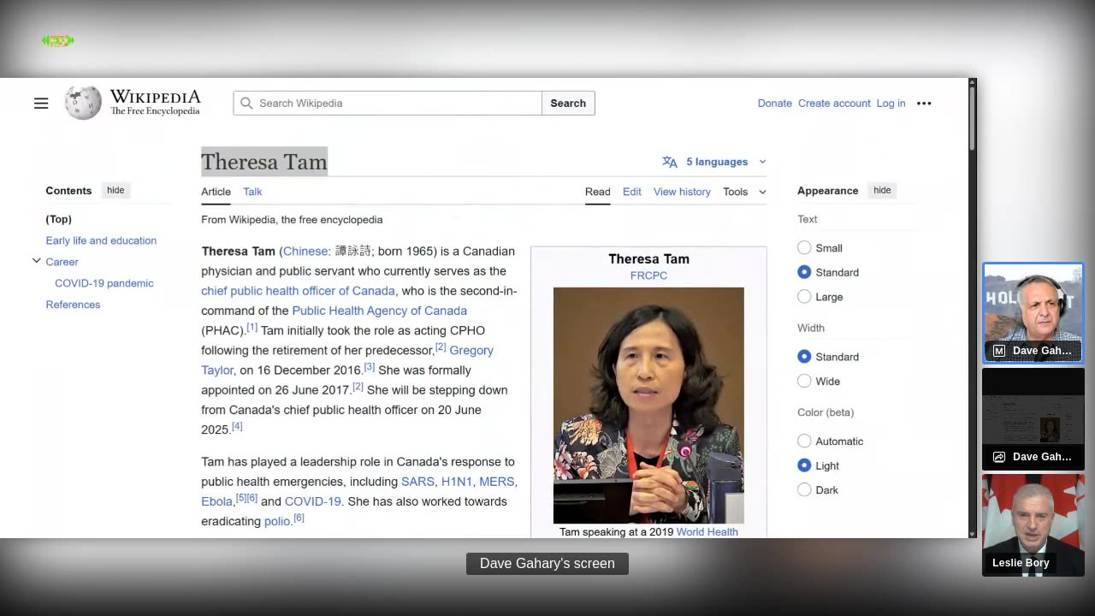Open the Chinese language link
Screen dimensions: 1095x616
pyautogui.click(x=305, y=252)
